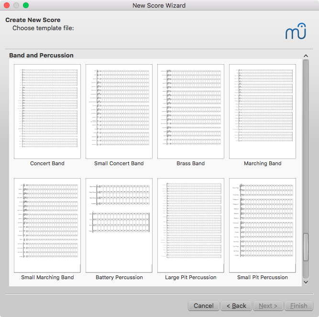This screenshot has width=319, height=317.
Task: Pick the Marching Band template thumbnail
Action: point(263,112)
